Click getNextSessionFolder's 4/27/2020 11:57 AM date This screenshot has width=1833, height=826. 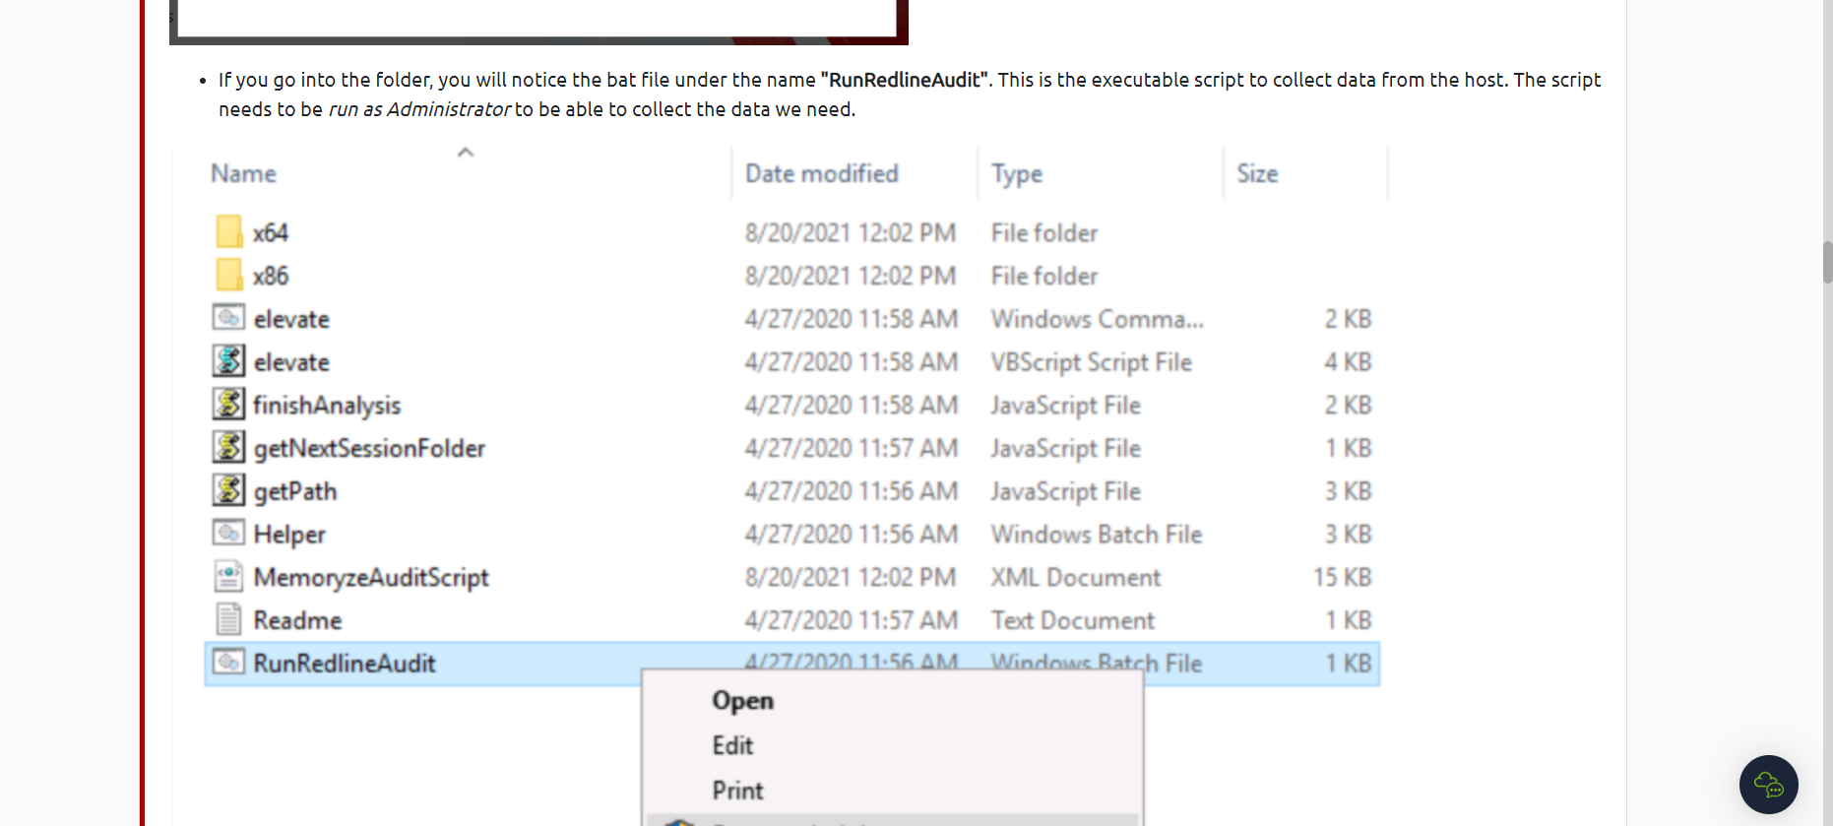coord(852,448)
